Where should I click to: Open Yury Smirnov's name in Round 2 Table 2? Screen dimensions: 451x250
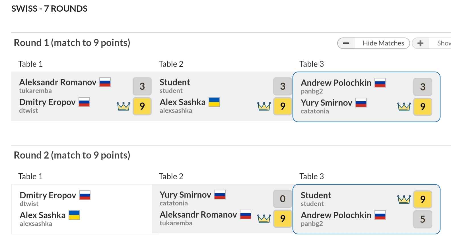pyautogui.click(x=185, y=195)
